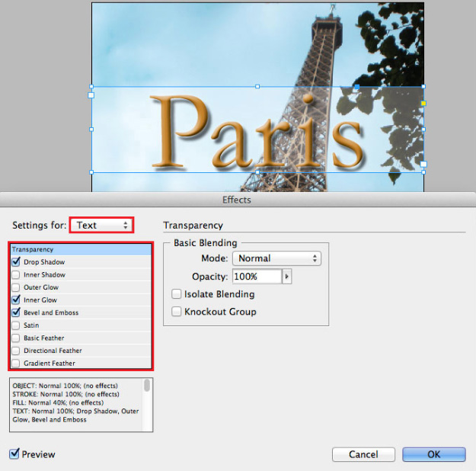This screenshot has height=471, width=476.
Task: Enable the Directional Feather checkbox
Action: tap(16, 351)
